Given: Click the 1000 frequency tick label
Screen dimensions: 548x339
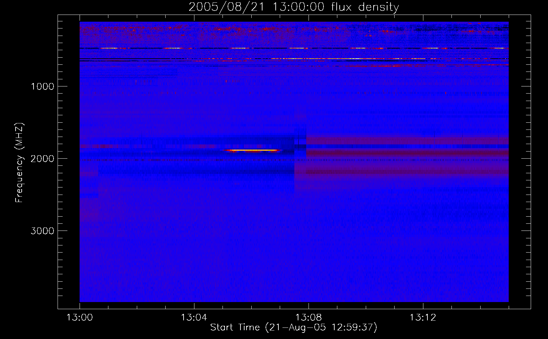Looking at the screenshot, I should point(42,86).
